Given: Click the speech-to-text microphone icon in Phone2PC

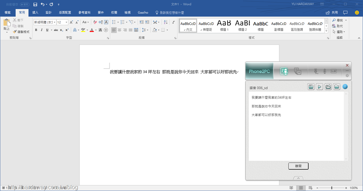Looking at the screenshot, I should tap(284, 71).
